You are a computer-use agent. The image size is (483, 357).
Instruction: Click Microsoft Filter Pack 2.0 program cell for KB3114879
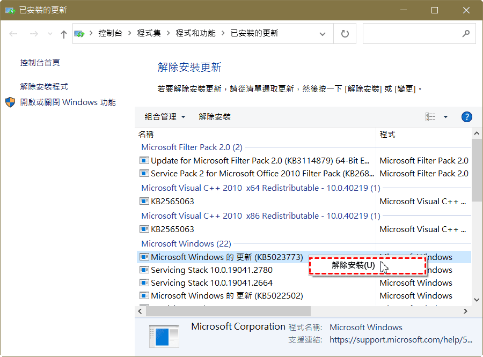coord(424,160)
